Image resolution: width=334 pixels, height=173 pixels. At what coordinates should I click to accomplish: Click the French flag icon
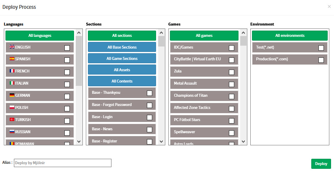(x=12, y=71)
